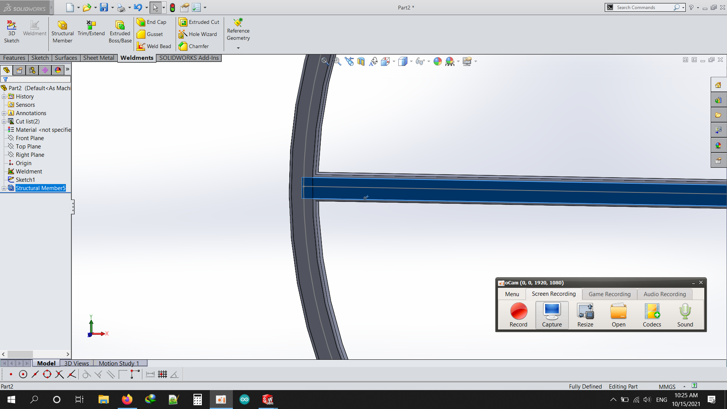727x409 pixels.
Task: Click Codecs in oCam
Action: click(x=652, y=315)
